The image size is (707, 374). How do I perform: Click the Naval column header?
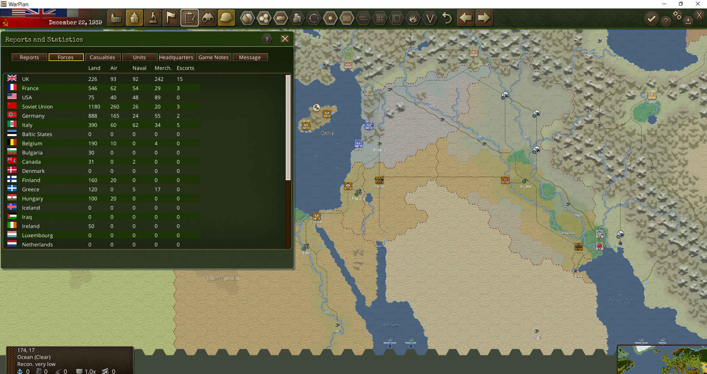[140, 68]
